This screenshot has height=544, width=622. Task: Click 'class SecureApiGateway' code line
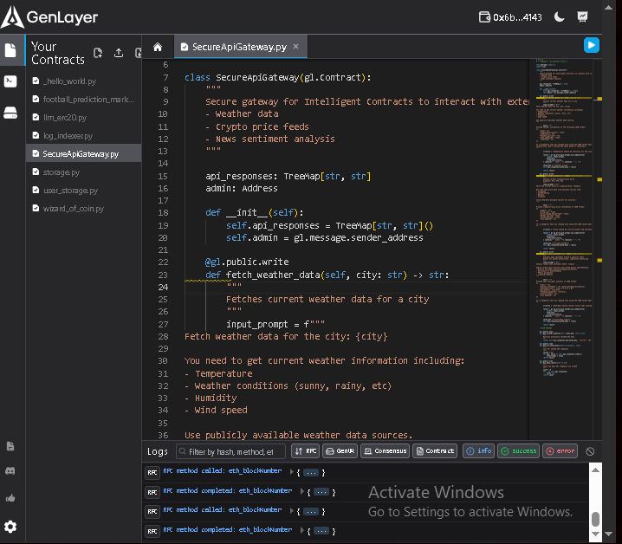[x=278, y=77]
